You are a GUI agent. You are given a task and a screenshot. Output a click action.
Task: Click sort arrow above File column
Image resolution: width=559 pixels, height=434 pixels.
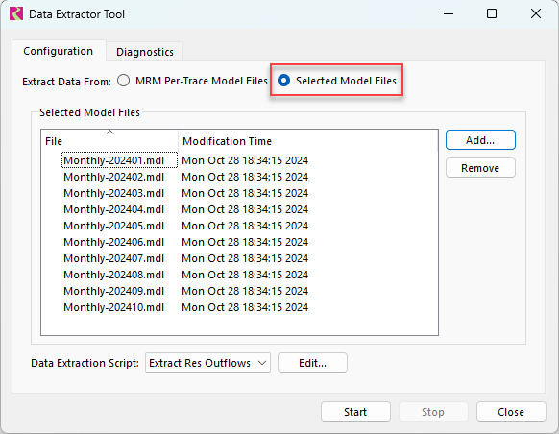click(109, 133)
